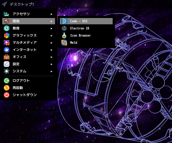Launch Meld from the submenu
172x143 pixels.
tap(86, 43)
